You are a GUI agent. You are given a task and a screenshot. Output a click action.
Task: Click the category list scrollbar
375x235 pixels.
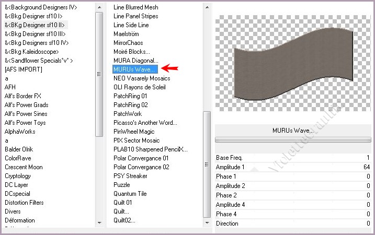pyautogui.click(x=99, y=73)
